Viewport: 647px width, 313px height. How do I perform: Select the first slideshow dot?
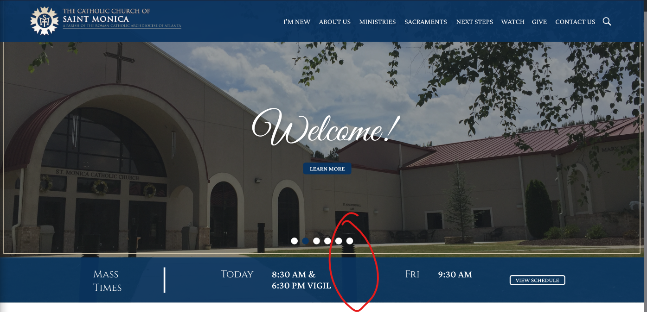click(x=294, y=241)
